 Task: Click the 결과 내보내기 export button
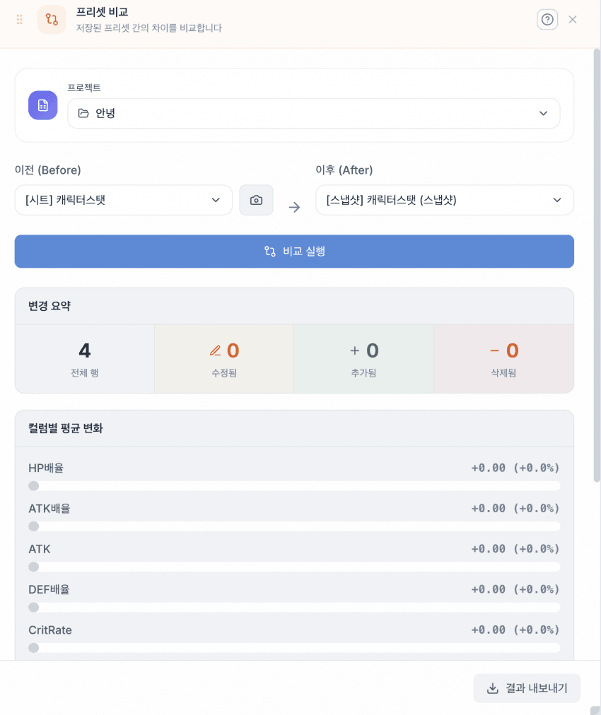[x=527, y=688]
